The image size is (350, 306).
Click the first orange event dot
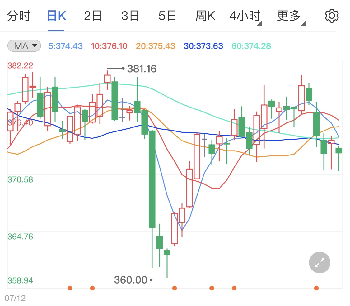click(x=70, y=288)
